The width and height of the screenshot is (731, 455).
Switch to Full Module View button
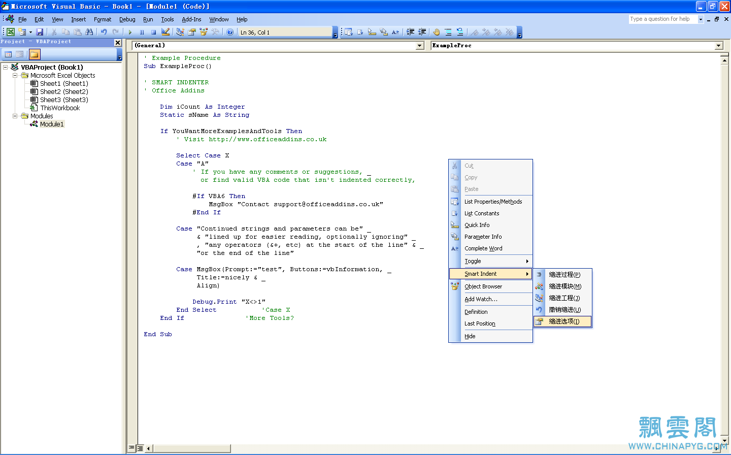[140, 448]
